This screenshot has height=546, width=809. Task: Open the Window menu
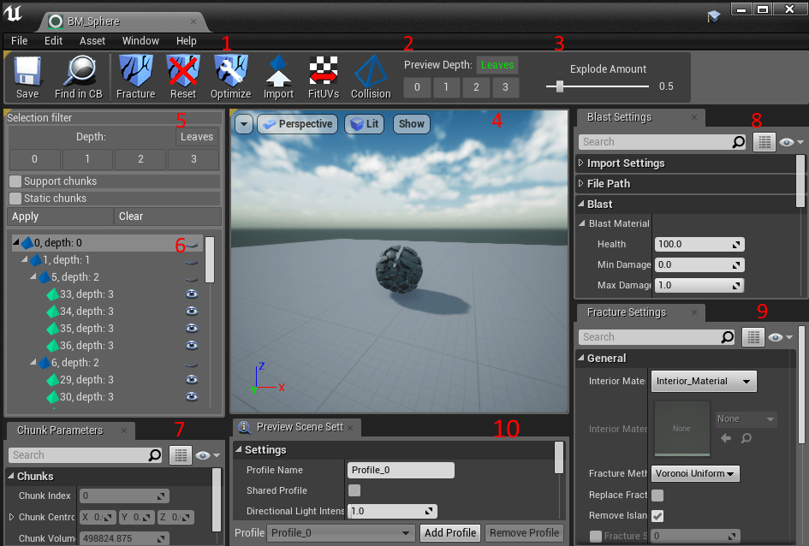point(140,40)
